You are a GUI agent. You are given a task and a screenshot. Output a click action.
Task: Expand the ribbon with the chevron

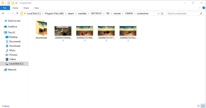point(200,8)
